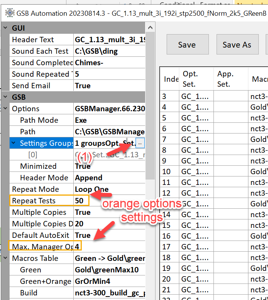Select the Repeat Mode Loop One value

pos(91,189)
